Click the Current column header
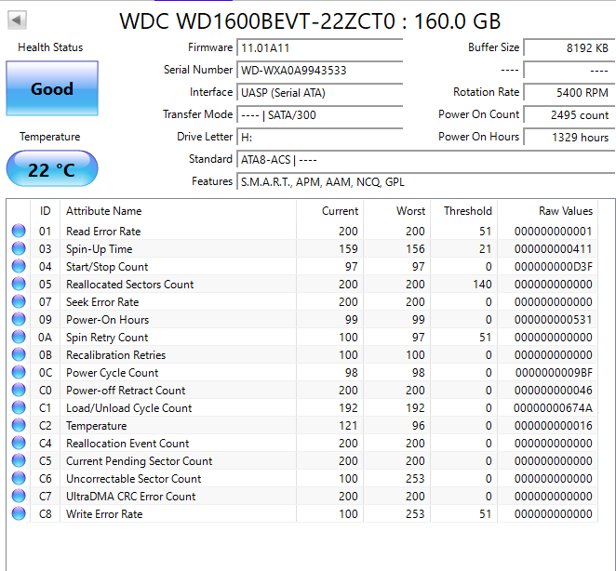The width and height of the screenshot is (616, 571). [330, 211]
